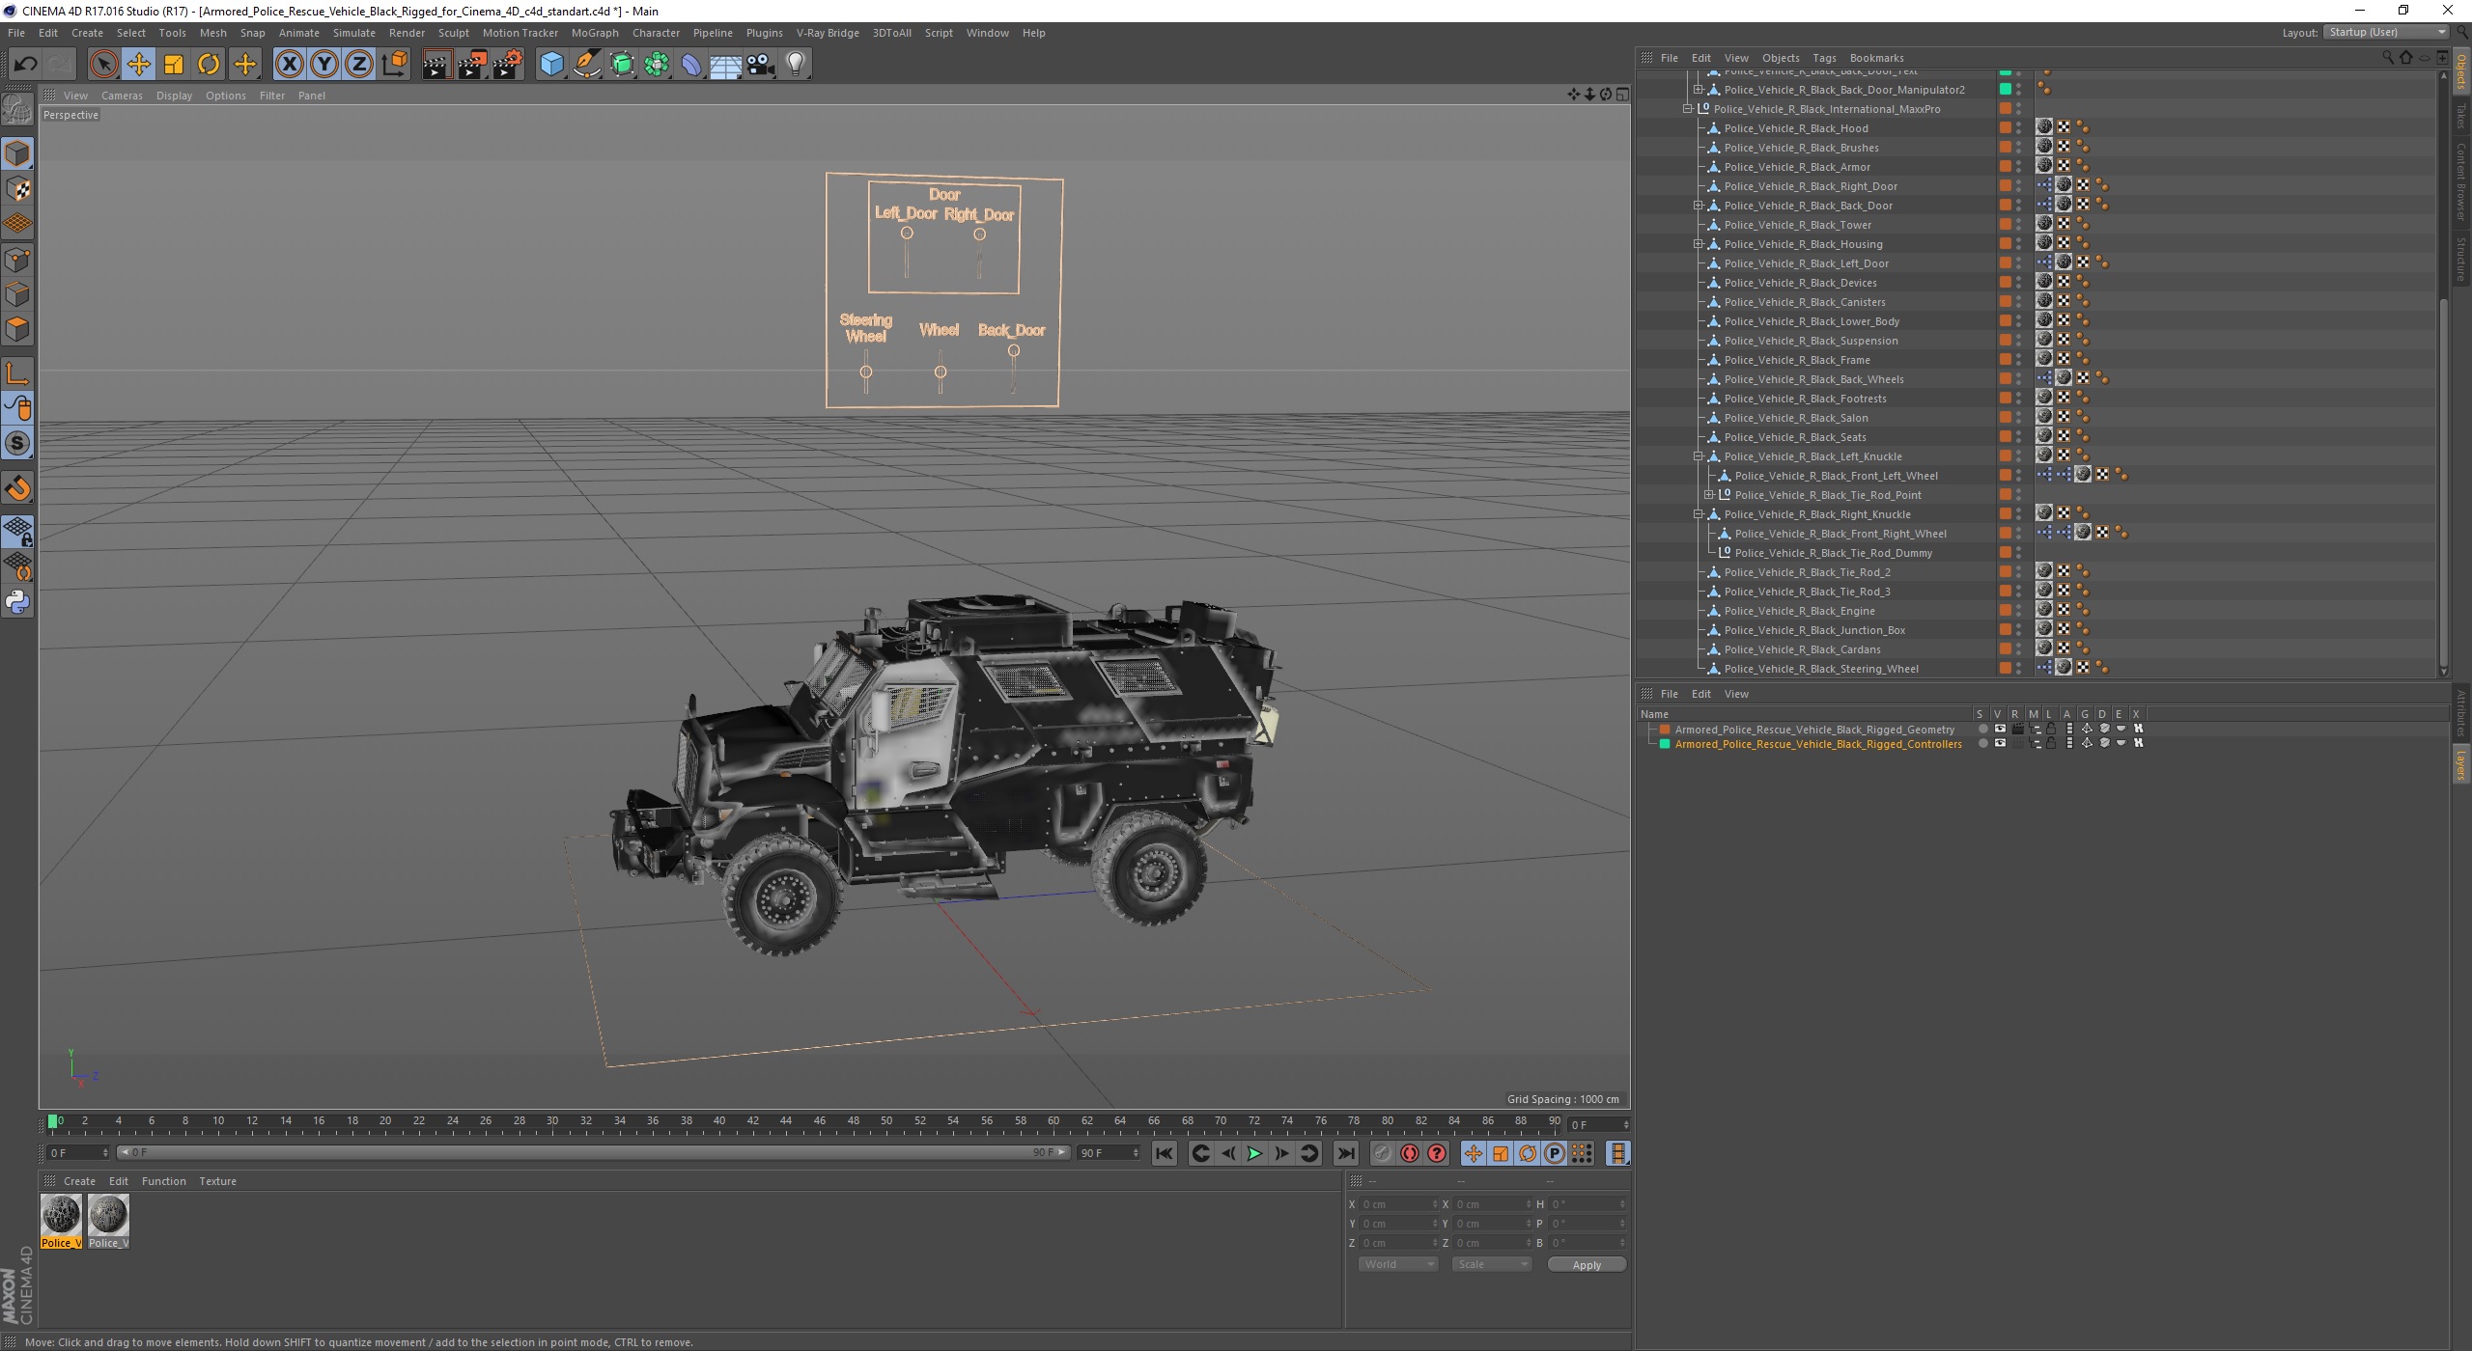The image size is (2472, 1351).
Task: Collapse Police_Vehicle_R_Black_International_MaxxPro tree node
Action: (1688, 109)
